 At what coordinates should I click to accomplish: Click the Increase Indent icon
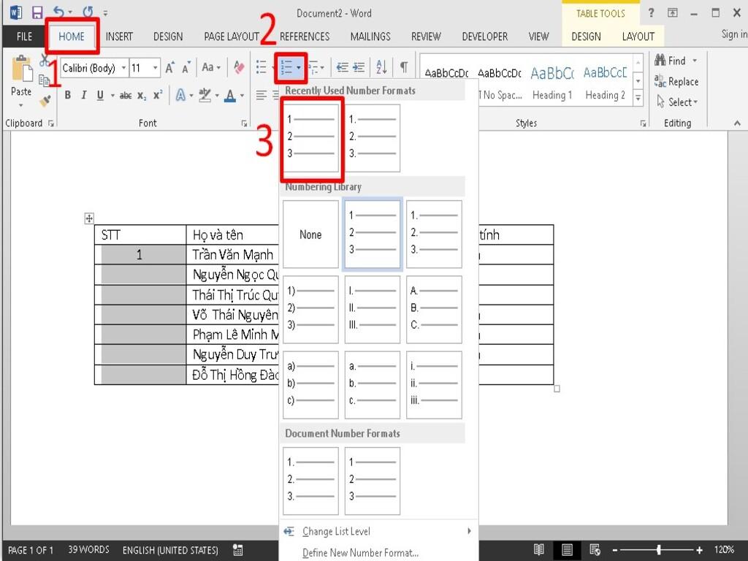[359, 67]
